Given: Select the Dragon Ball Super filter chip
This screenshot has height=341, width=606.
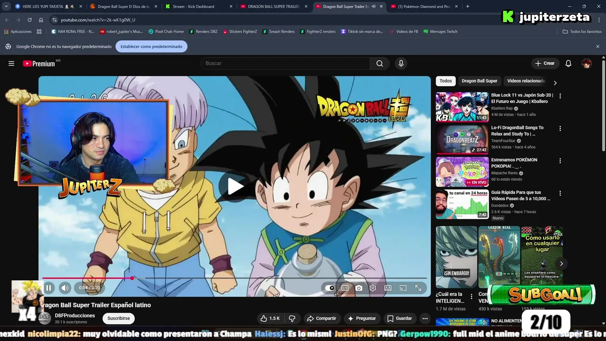Looking at the screenshot, I should (x=480, y=81).
